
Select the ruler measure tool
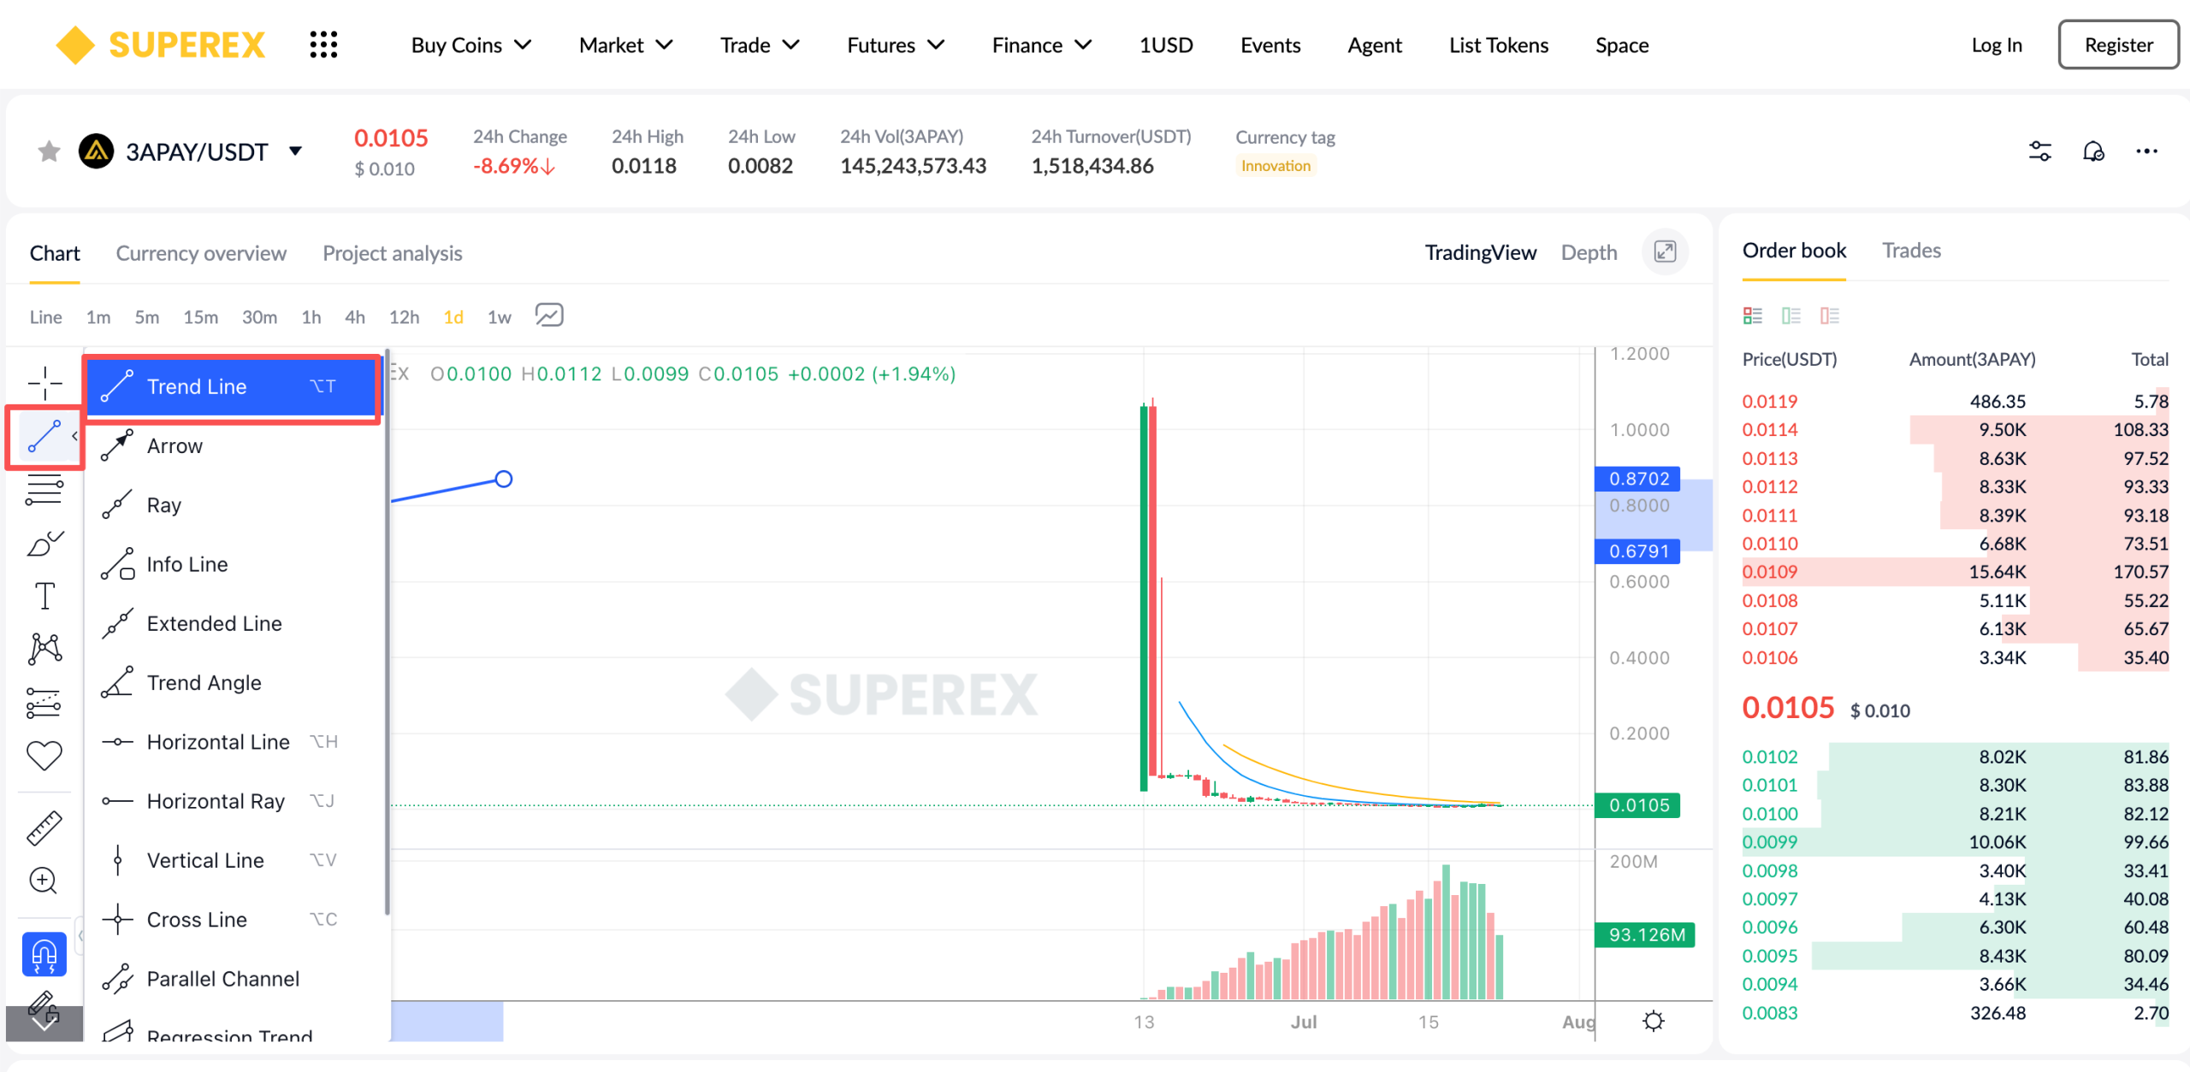[44, 828]
